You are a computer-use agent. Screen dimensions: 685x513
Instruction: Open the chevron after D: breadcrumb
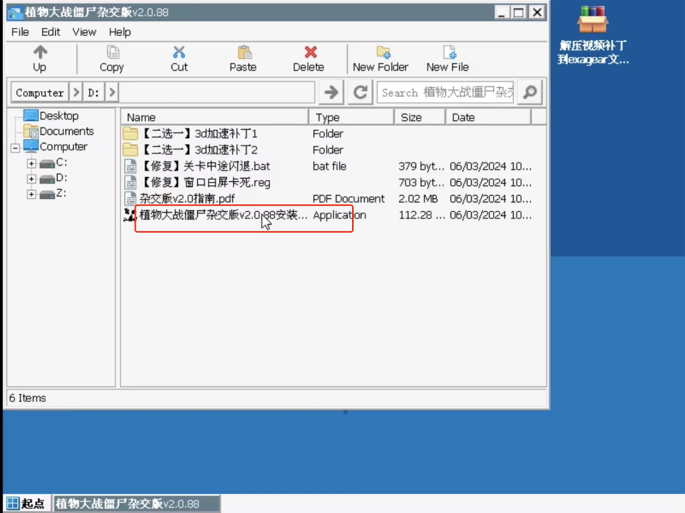click(x=112, y=92)
